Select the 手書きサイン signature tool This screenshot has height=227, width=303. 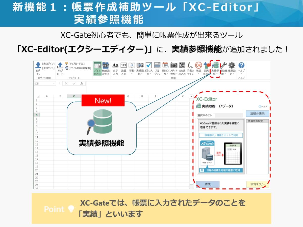(190, 69)
